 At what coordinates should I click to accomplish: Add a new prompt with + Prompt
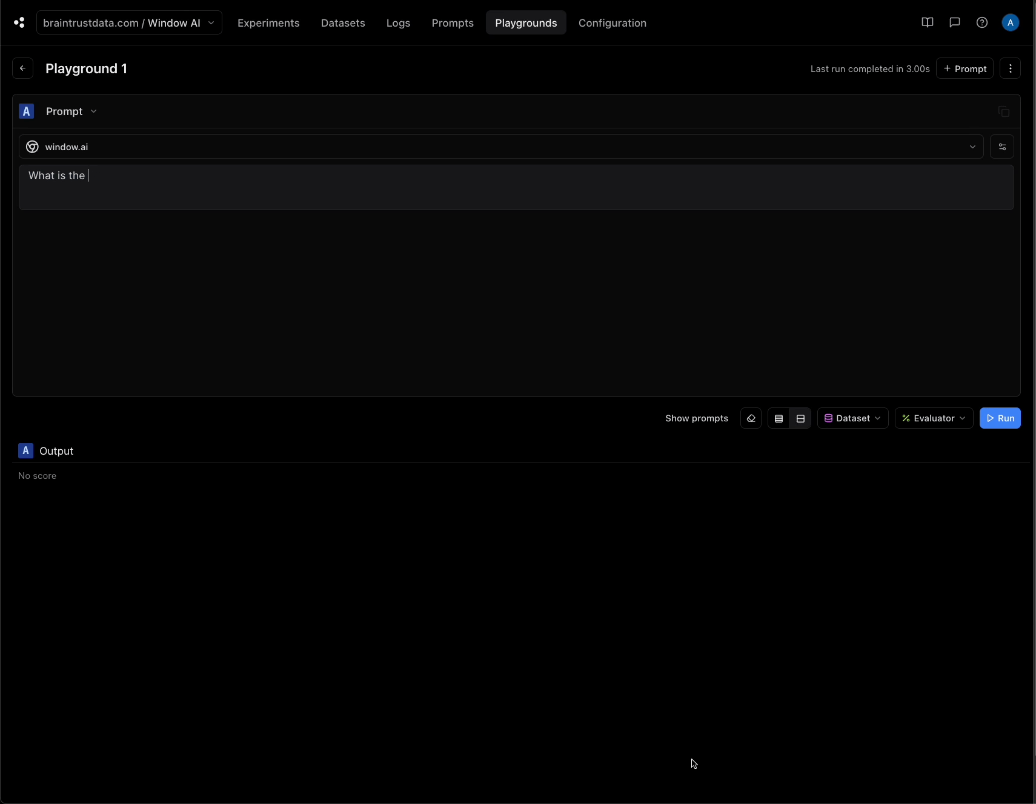966,68
